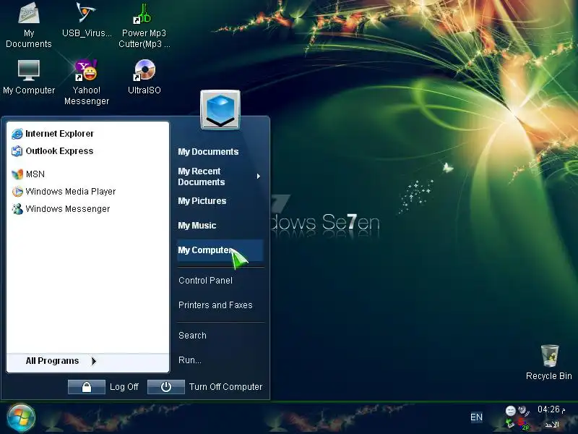Image resolution: width=578 pixels, height=434 pixels.
Task: Click the Internet Explorer text label
Action: 59,134
